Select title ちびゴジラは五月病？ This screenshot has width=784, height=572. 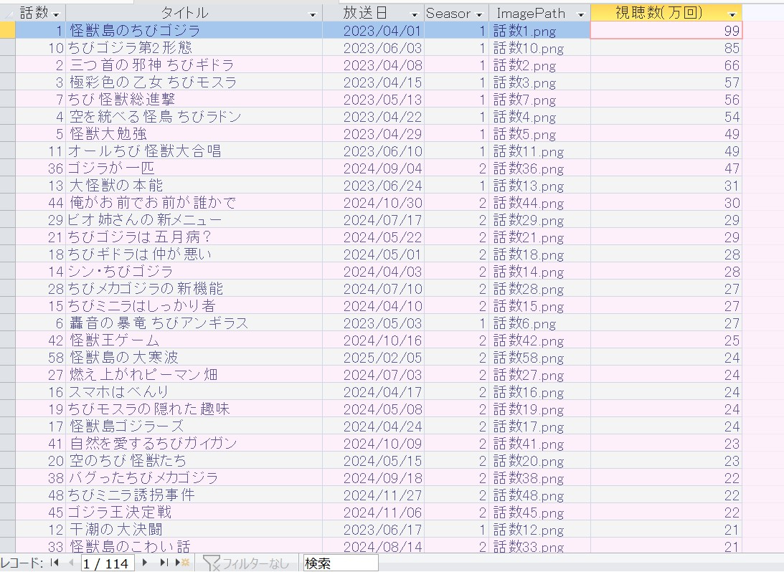point(194,237)
